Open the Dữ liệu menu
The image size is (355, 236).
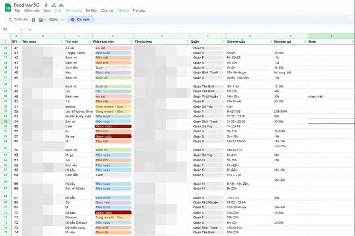tap(91, 10)
